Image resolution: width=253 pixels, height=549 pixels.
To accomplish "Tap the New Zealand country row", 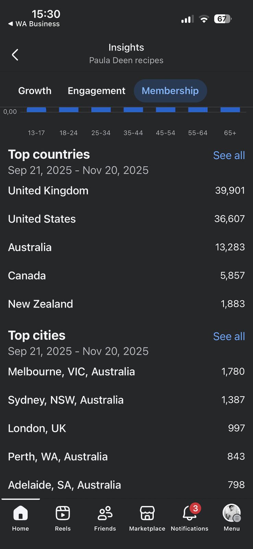I will [x=126, y=304].
